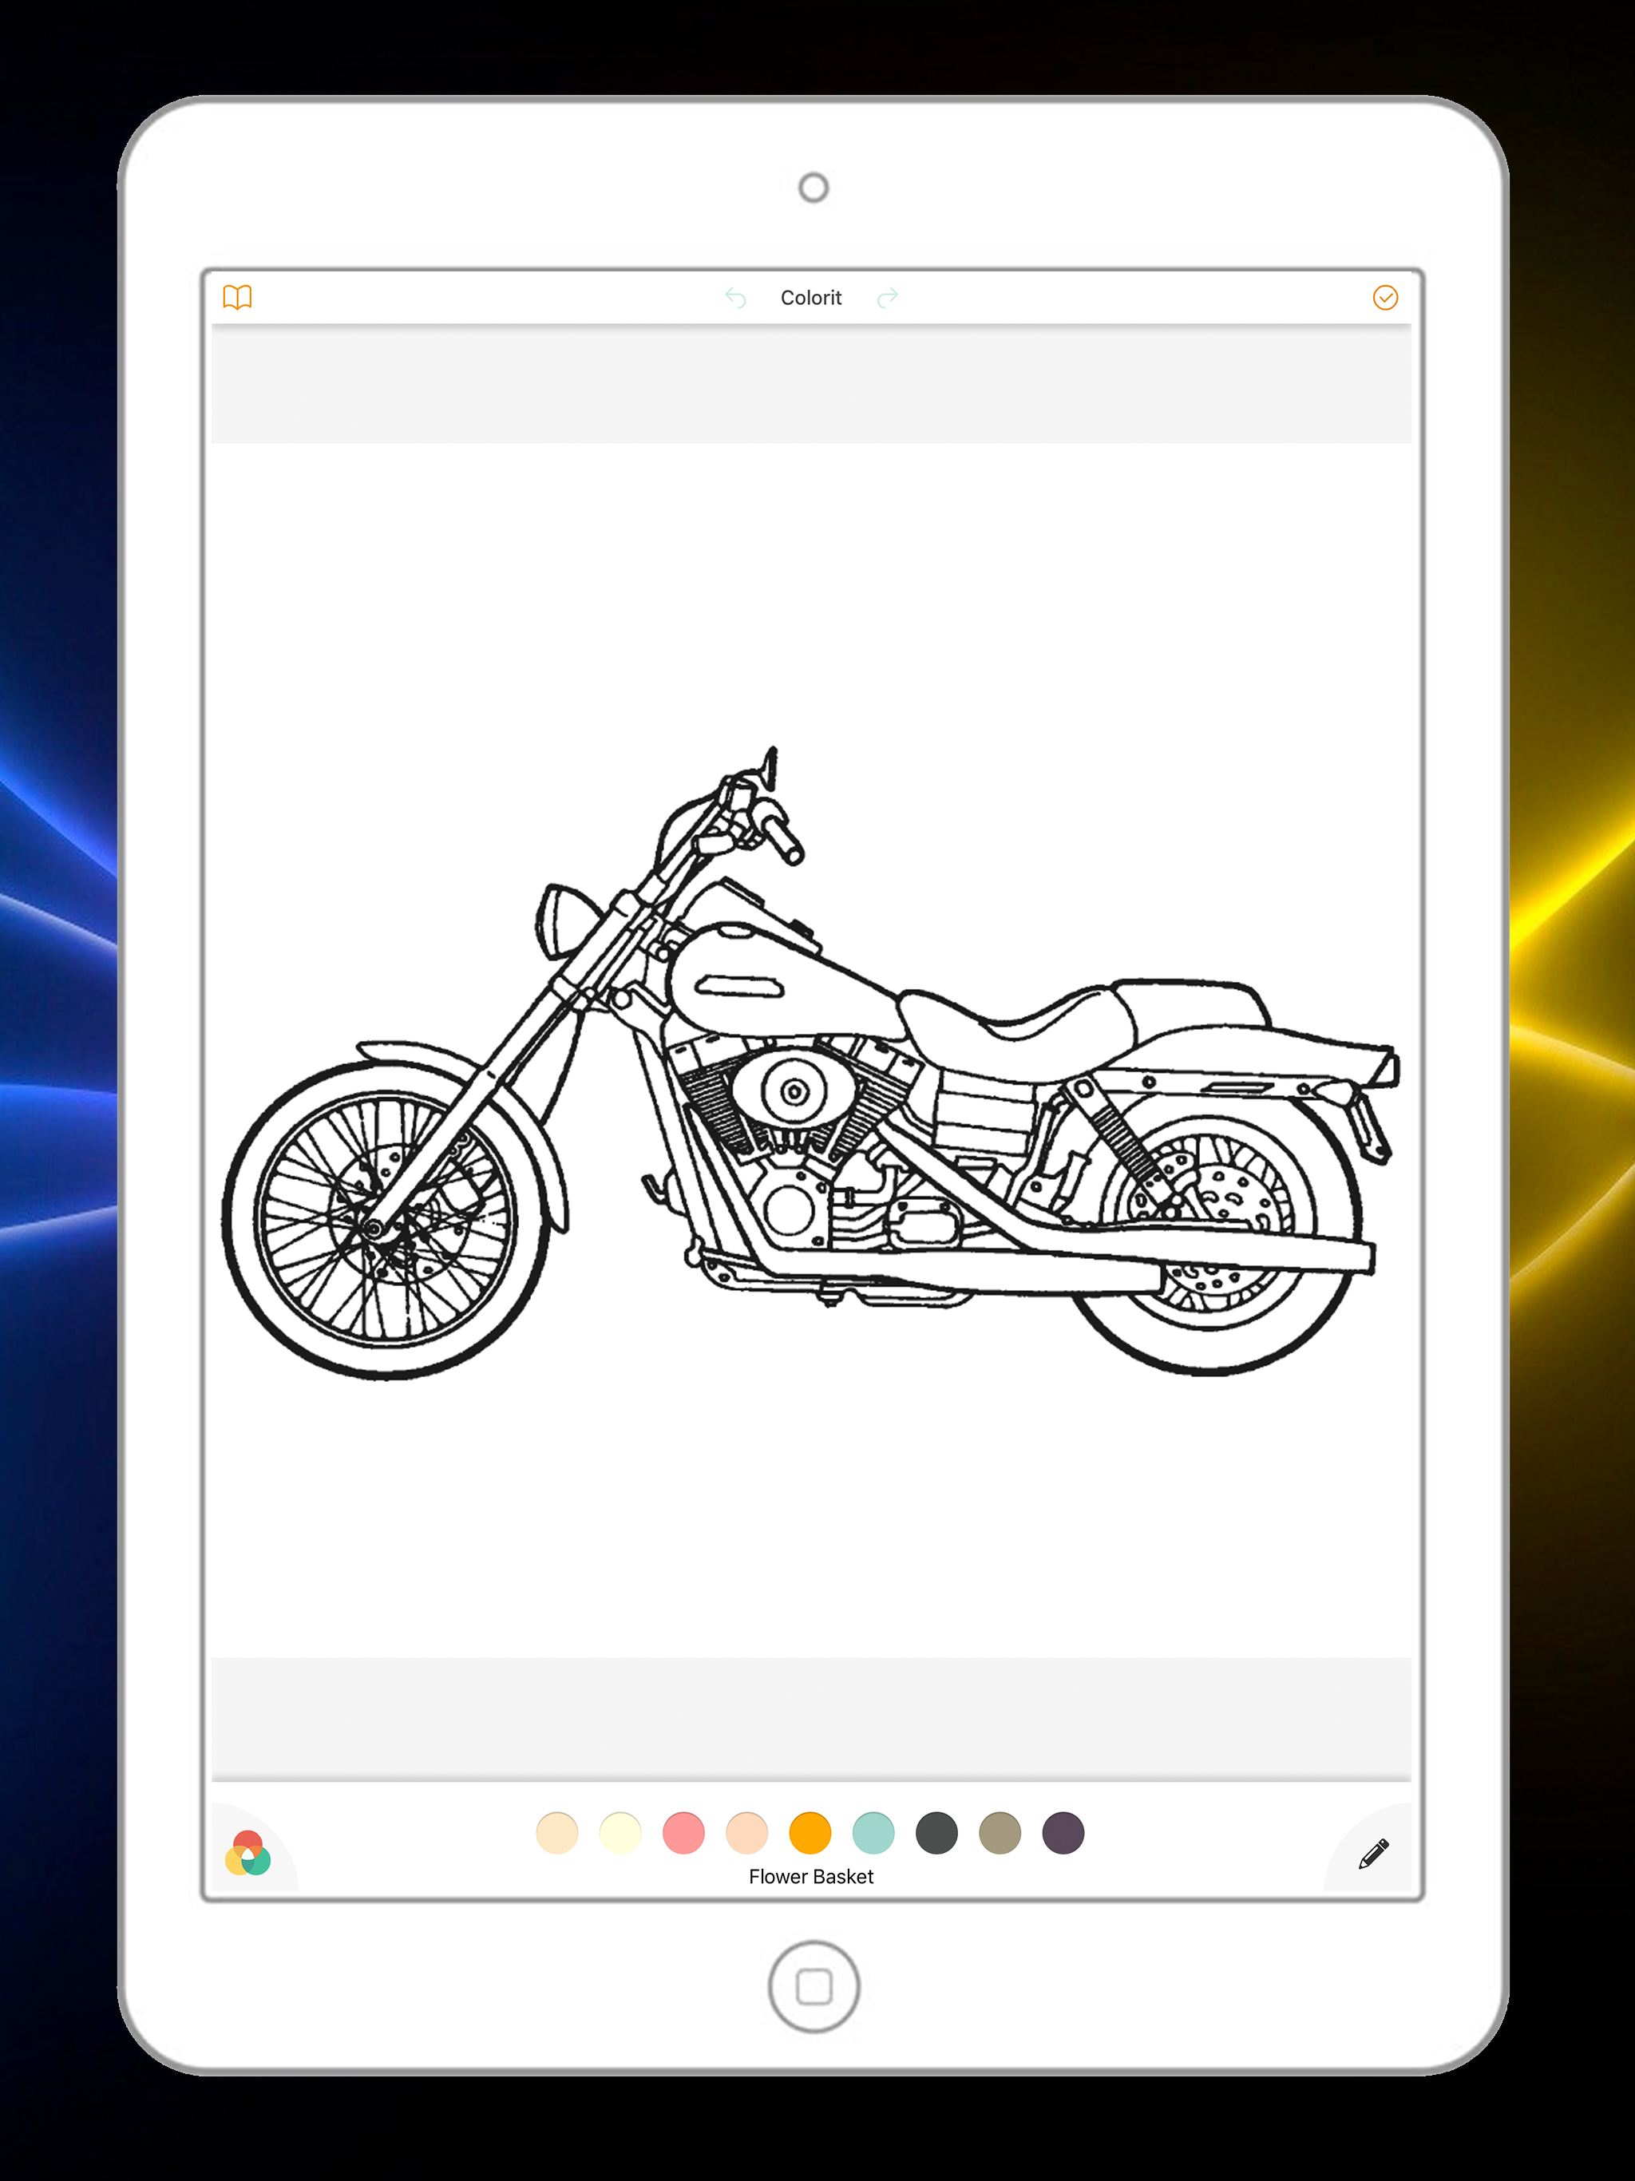This screenshot has height=2181, width=1635.
Task: Tap the iPad home button
Action: coord(814,1987)
